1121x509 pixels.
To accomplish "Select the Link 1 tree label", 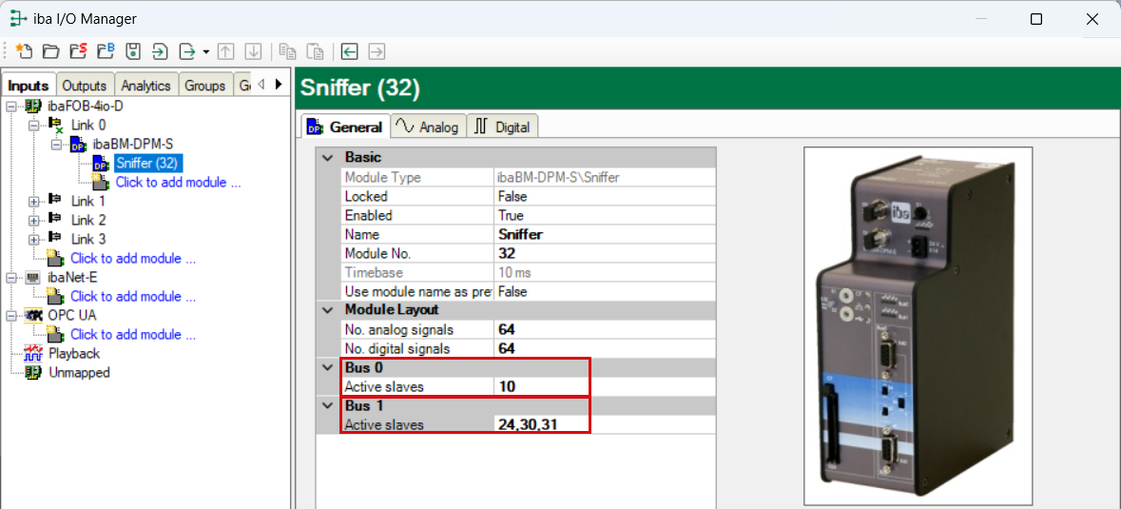I will [x=88, y=201].
